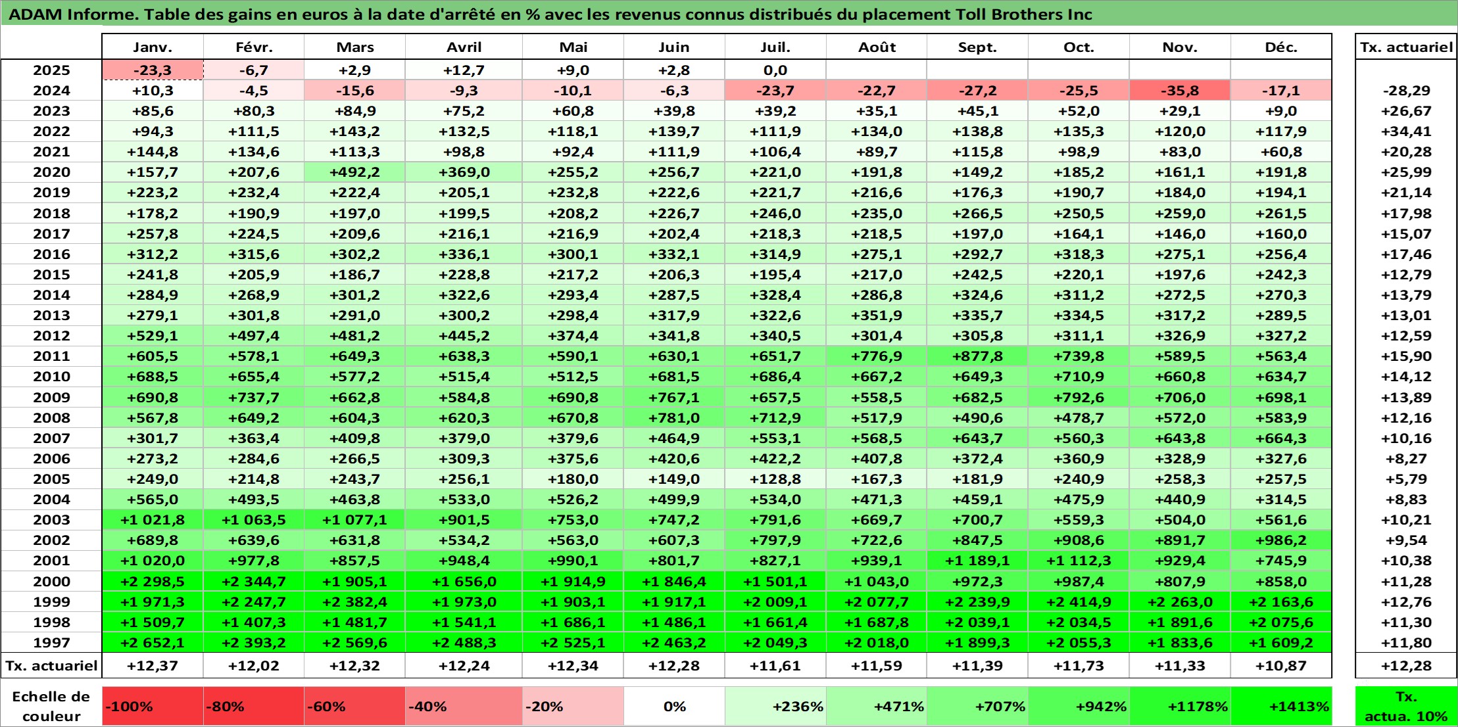Click cell +877,8 in the 2011 row
The height and width of the screenshot is (727, 1458).
coord(977,356)
